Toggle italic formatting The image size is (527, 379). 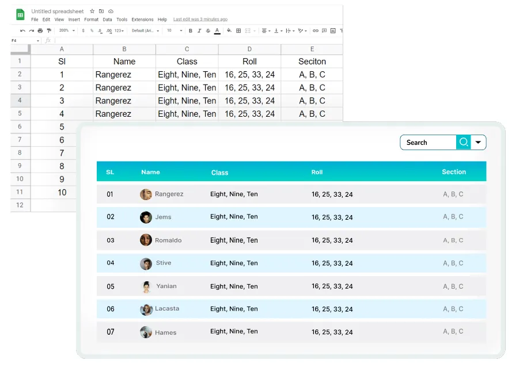(x=199, y=30)
